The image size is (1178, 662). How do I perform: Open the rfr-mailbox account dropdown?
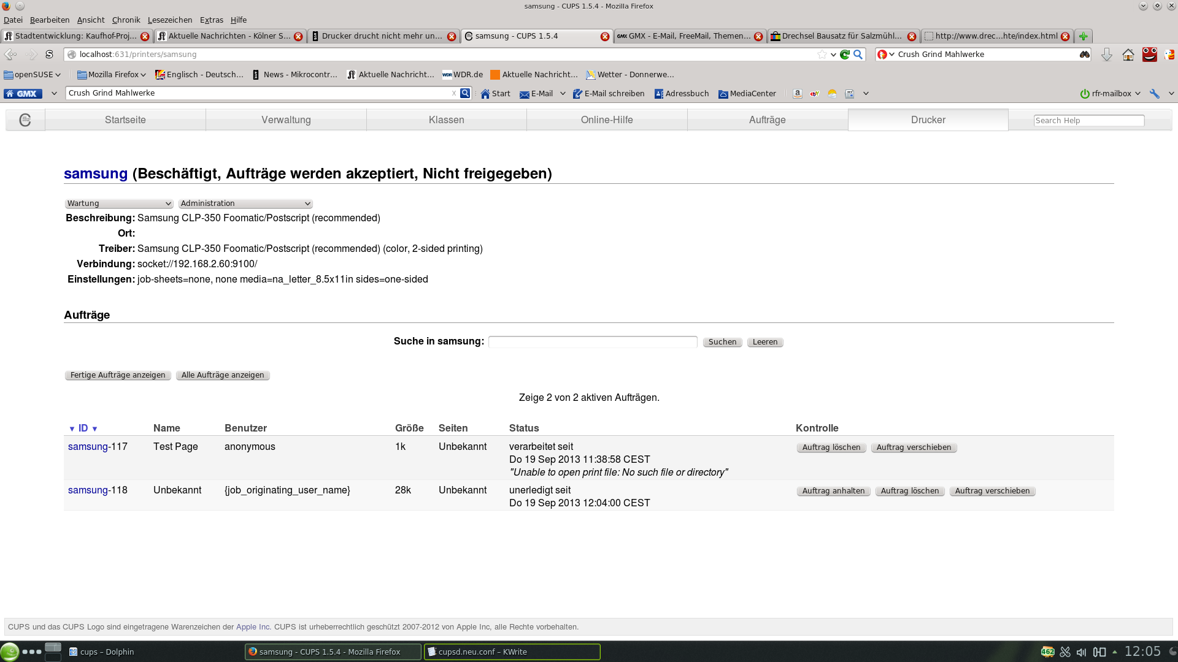[x=1110, y=94]
